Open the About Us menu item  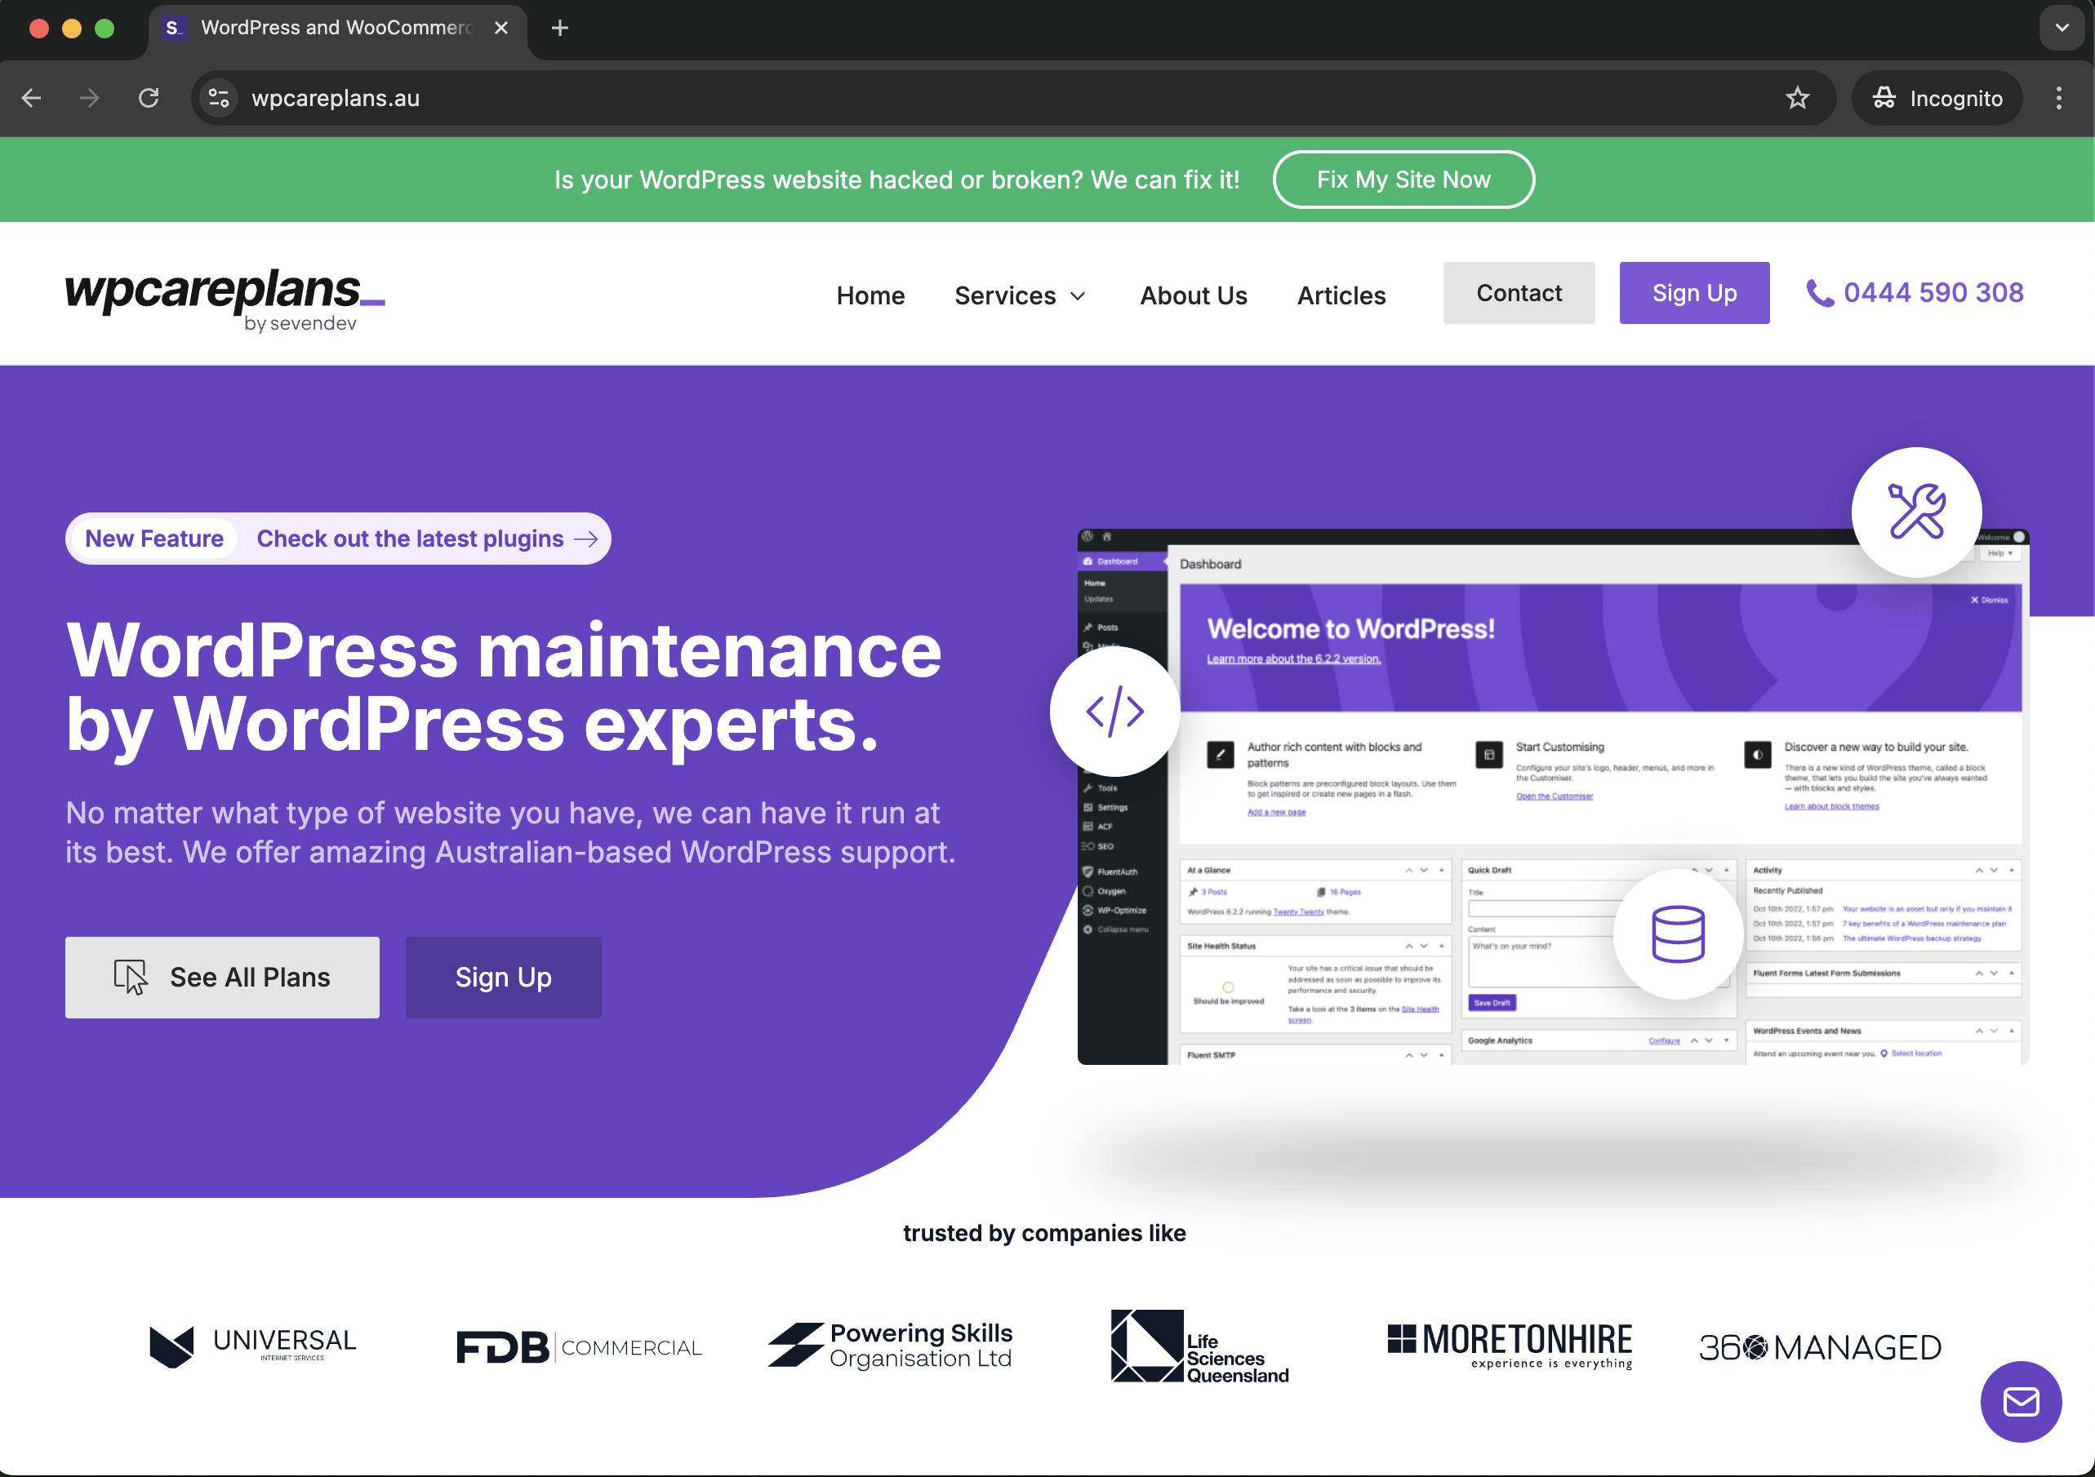coord(1193,295)
